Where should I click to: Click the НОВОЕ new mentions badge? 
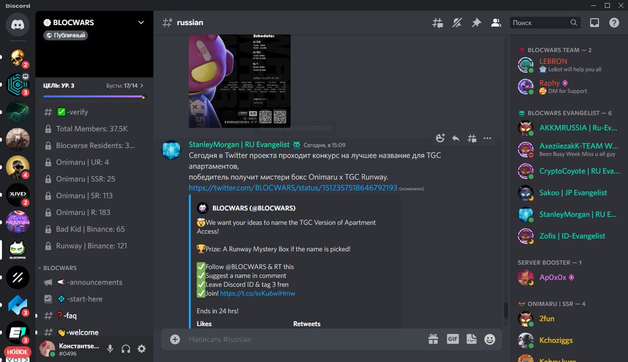pos(18,352)
